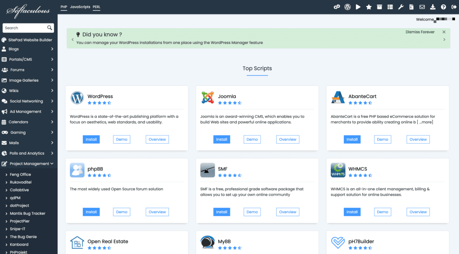This screenshot has width=459, height=254.
Task: Open WordPress Manager from the top toolbar
Action: [347, 7]
